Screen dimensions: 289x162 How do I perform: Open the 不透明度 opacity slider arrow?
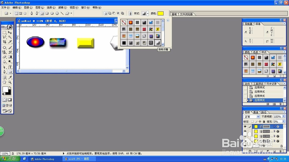(284, 116)
